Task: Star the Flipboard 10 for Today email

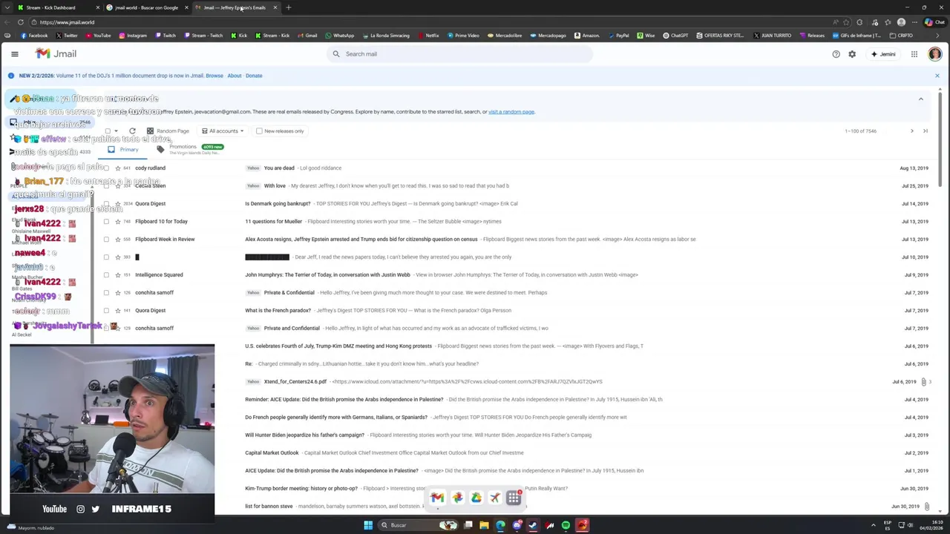Action: 117,222
